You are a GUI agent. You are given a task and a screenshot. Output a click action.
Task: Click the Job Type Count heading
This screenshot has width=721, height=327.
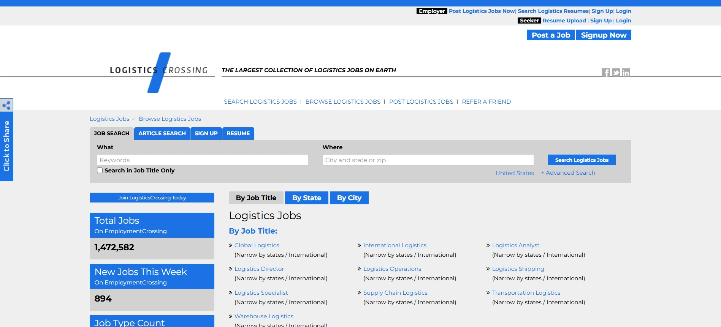pyautogui.click(x=130, y=323)
